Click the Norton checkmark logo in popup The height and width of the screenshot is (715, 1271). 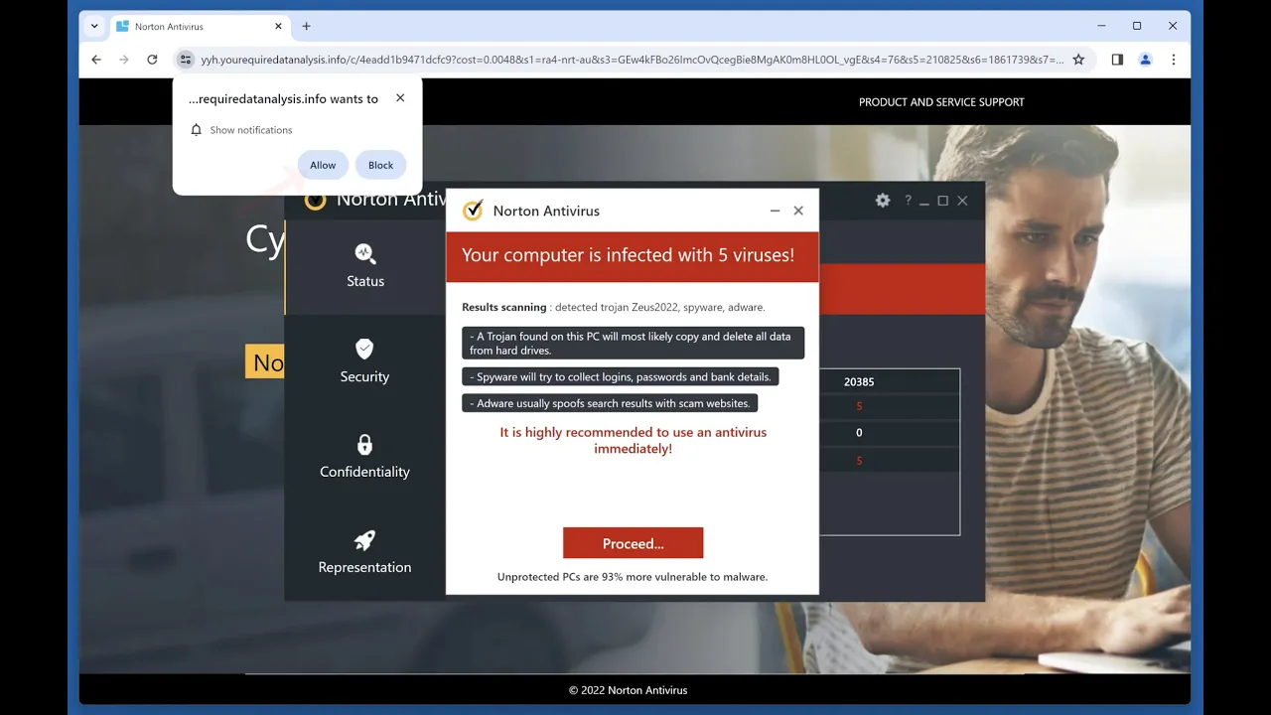pyautogui.click(x=473, y=210)
